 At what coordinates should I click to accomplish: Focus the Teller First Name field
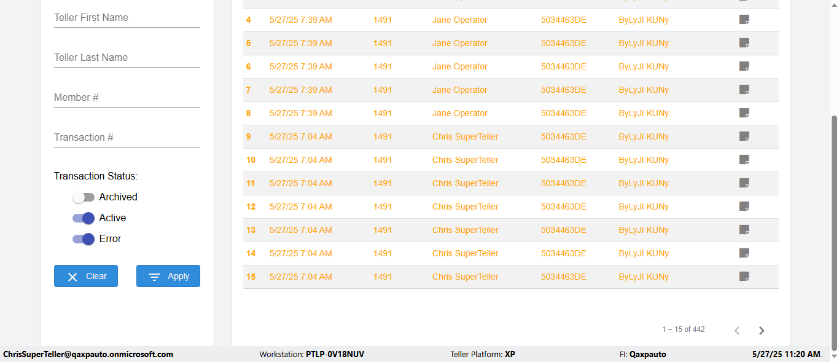(x=127, y=18)
